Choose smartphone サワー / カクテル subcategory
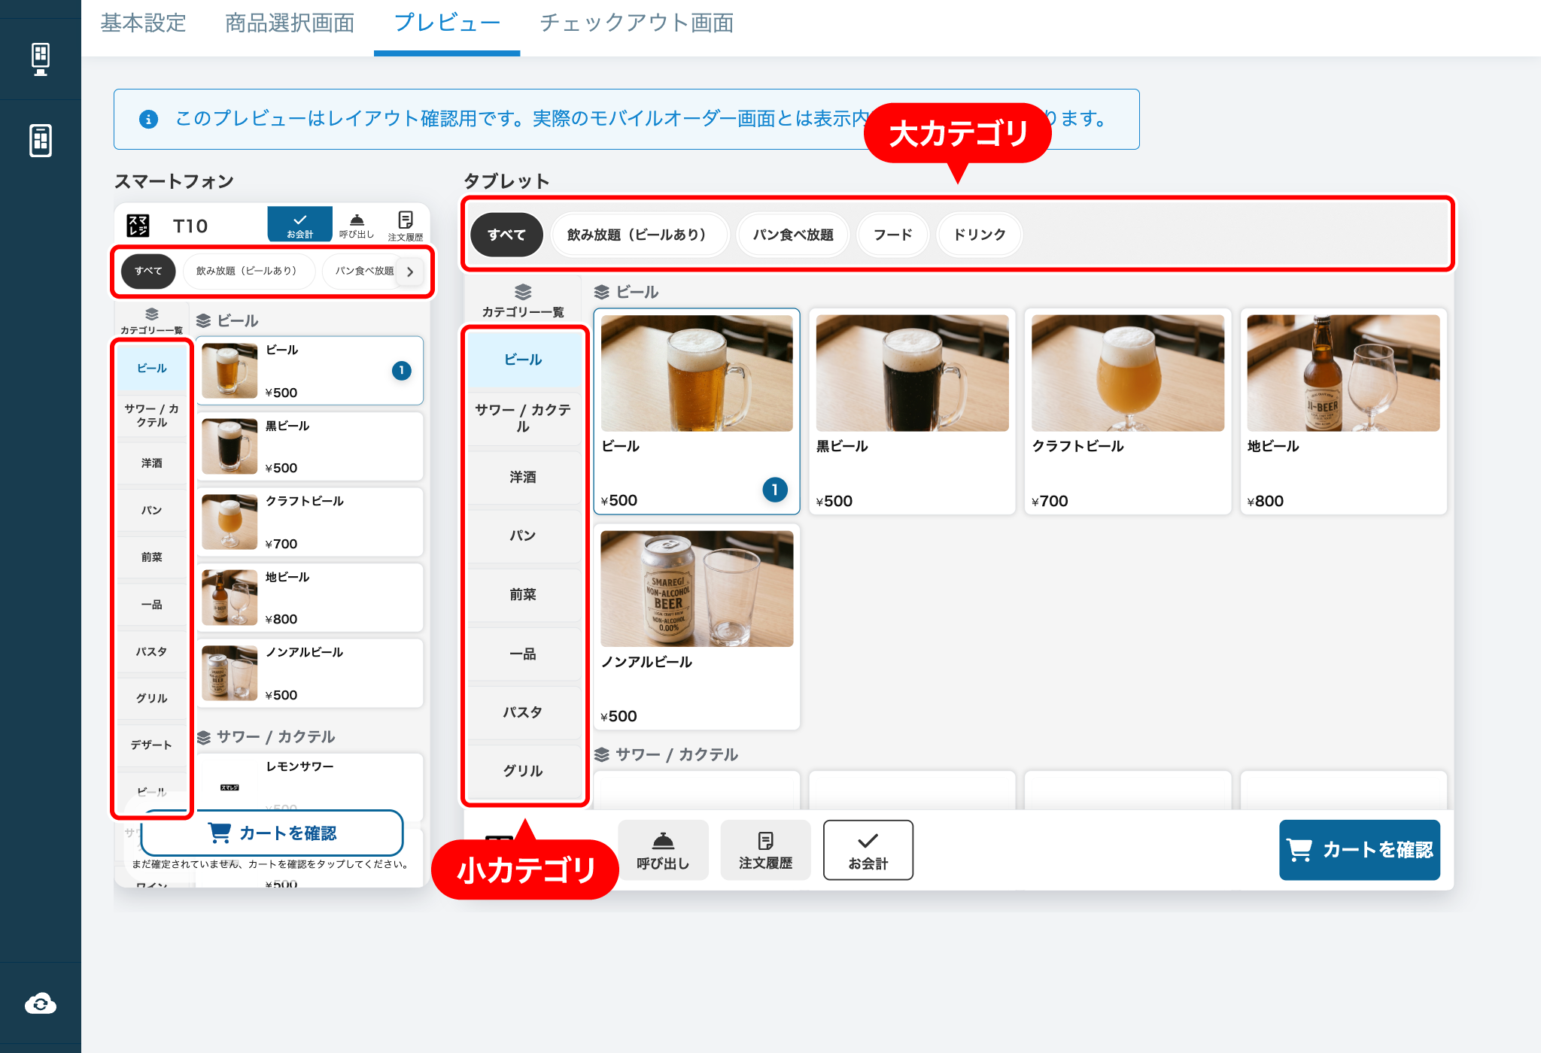This screenshot has height=1053, width=1541. 152,415
